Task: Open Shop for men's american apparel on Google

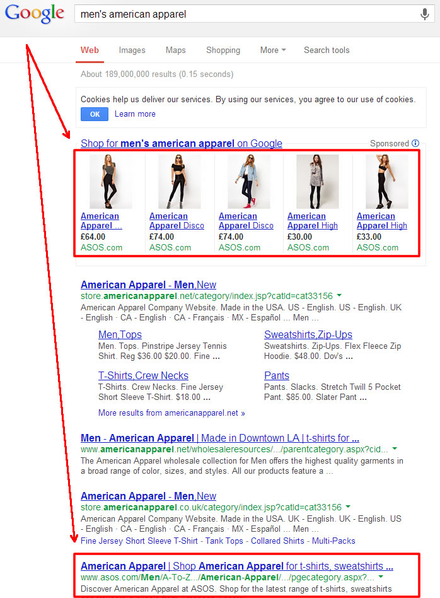Action: (182, 143)
